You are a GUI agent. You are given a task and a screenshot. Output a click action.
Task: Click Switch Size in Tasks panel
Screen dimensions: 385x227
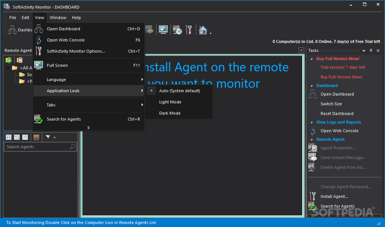[x=331, y=104]
